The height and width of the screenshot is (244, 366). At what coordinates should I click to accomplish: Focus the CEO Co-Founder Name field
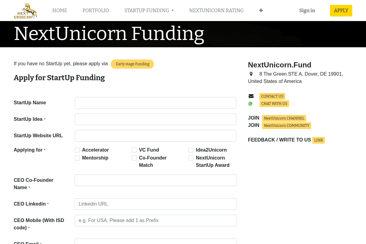(x=156, y=180)
